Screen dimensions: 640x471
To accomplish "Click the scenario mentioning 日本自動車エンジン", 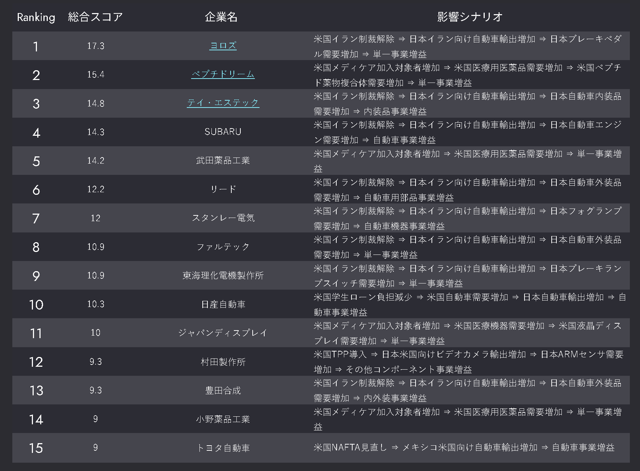I will pos(467,132).
